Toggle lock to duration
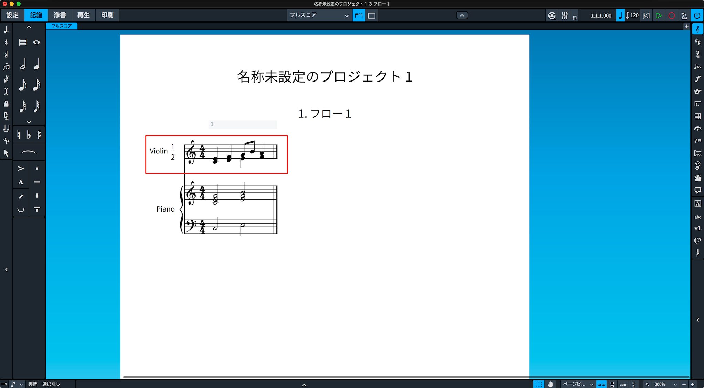The image size is (704, 388). click(6, 104)
